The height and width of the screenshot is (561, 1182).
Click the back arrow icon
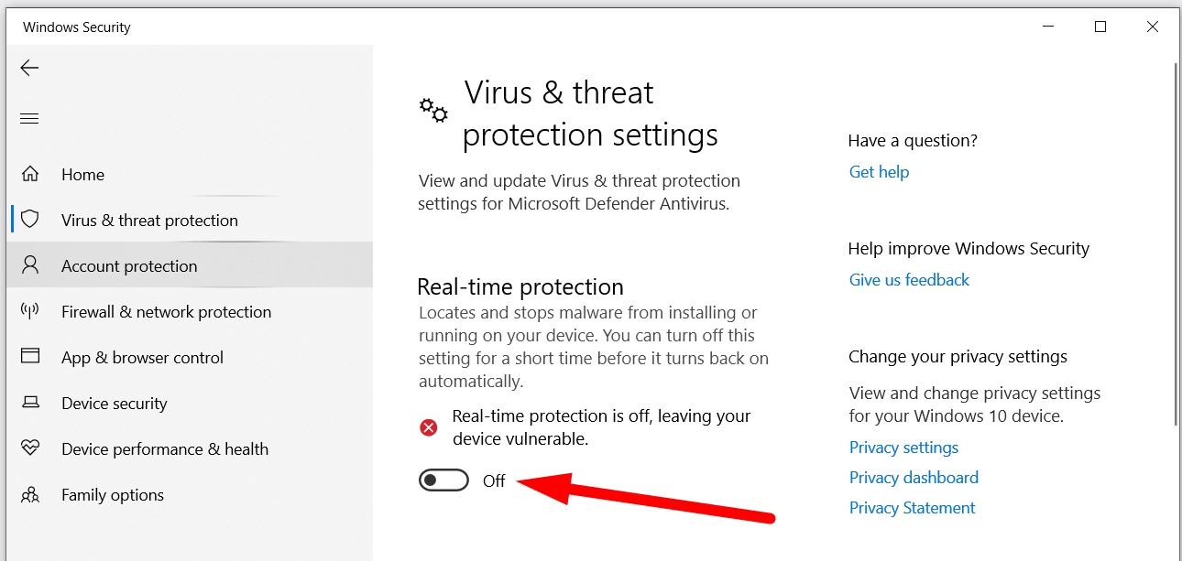point(29,68)
